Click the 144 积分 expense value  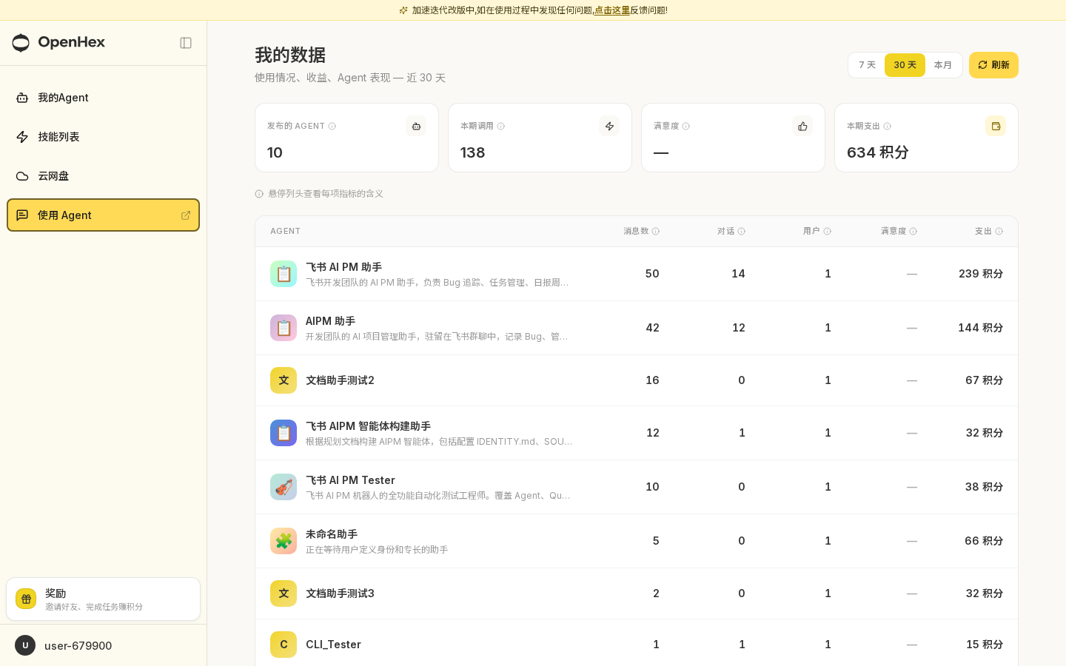click(981, 328)
